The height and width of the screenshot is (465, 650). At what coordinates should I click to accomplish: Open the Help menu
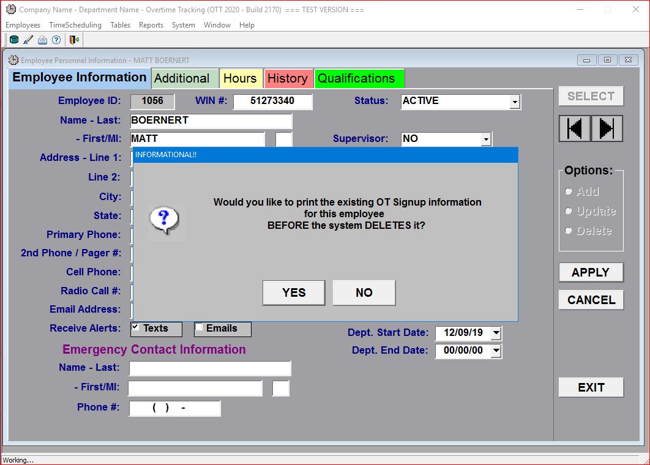point(247,25)
